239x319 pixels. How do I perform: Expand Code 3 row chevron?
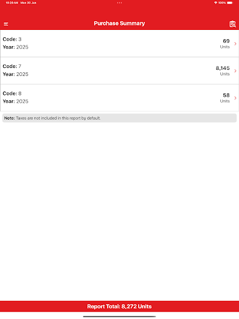point(235,44)
